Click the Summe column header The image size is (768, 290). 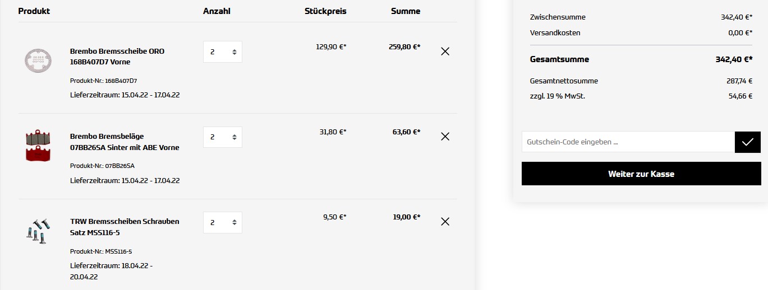pyautogui.click(x=406, y=11)
